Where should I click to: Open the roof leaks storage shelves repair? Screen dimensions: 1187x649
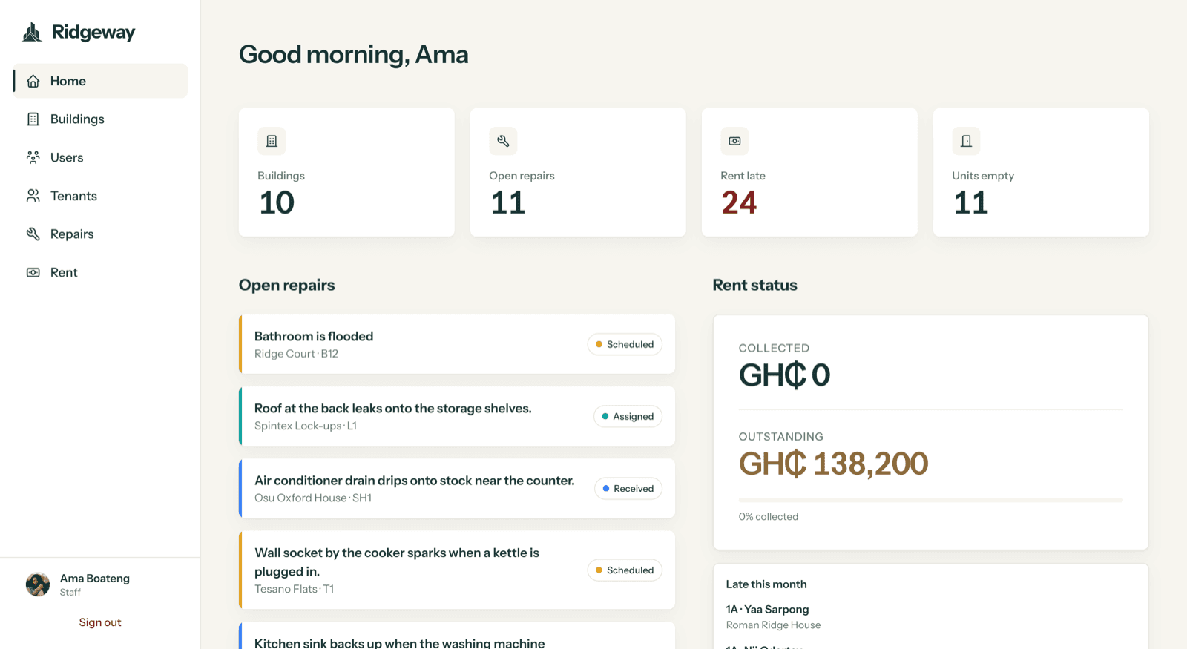(457, 416)
